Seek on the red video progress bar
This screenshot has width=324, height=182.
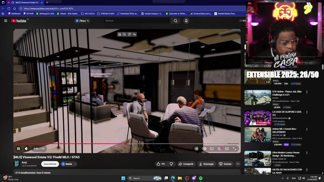[127, 144]
